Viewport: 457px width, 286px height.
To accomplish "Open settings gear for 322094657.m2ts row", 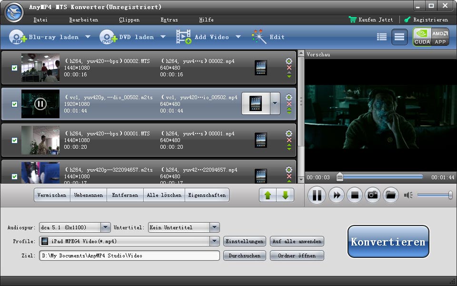I will 289,170.
